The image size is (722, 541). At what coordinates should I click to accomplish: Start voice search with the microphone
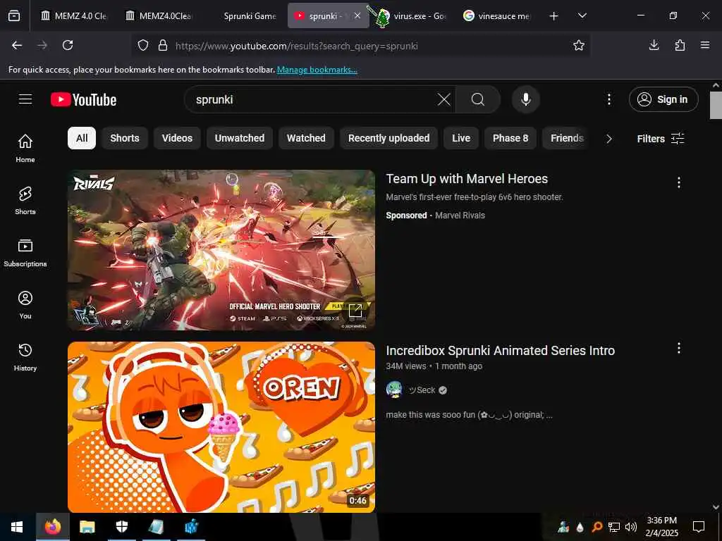pos(526,99)
